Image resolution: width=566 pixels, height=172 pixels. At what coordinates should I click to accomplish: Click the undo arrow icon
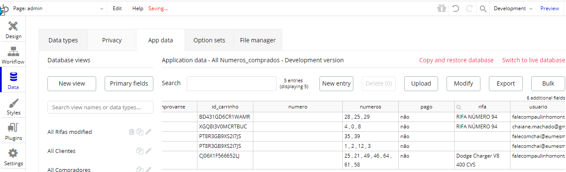tap(456, 8)
